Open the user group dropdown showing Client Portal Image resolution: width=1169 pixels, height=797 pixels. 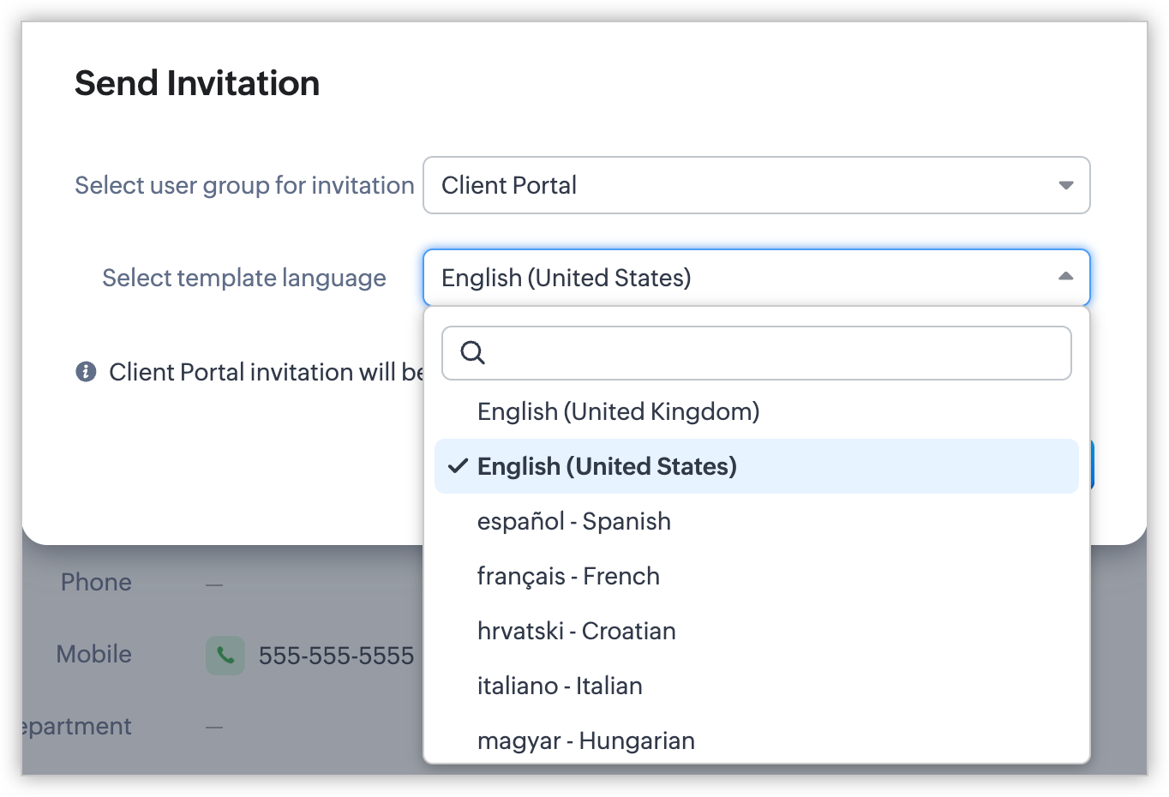pos(756,185)
